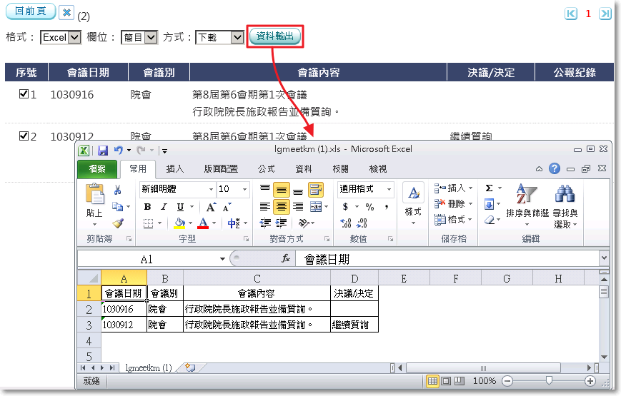This screenshot has width=621, height=396.
Task: Click the Bold formatting icon
Action: [x=147, y=207]
